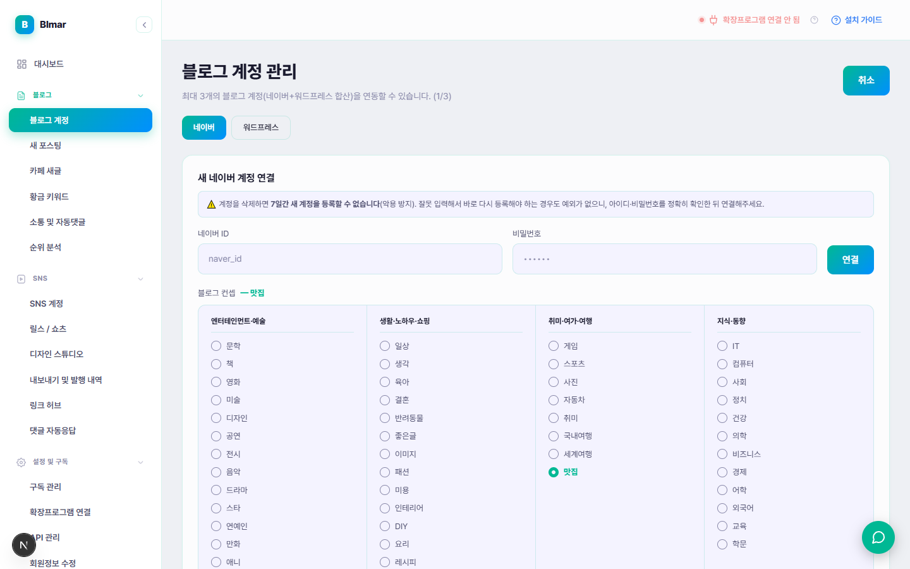
Task: Click the help question mark next to 연결 안 됨
Action: coord(814,20)
